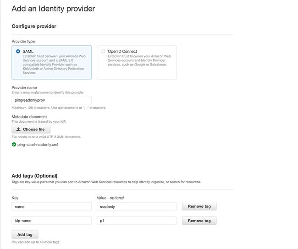Click the green checkmark next to ping-saml-readonly.xml
The image size is (298, 249).
[x=14, y=145]
